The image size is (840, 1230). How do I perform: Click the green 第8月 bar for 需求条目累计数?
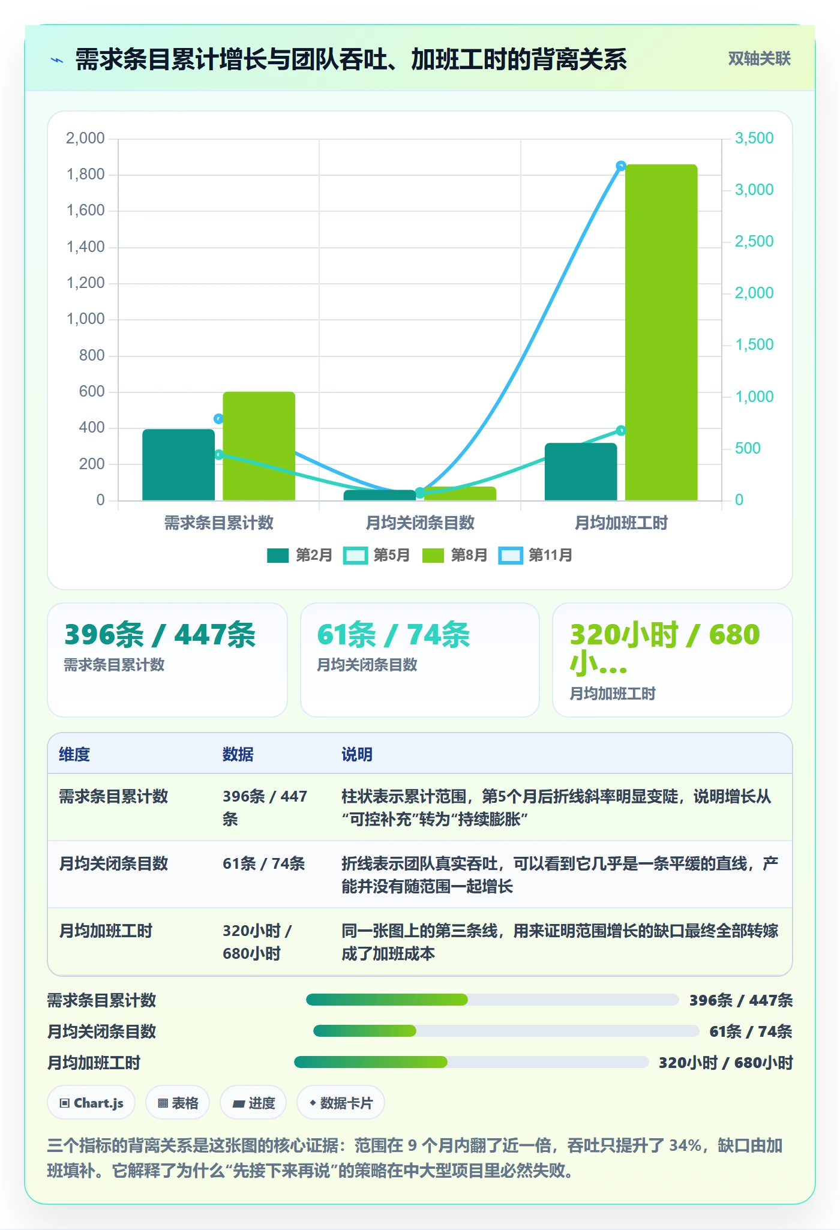259,446
